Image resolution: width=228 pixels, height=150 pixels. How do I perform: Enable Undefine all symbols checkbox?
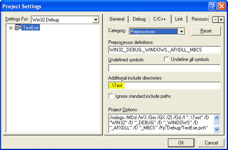pyautogui.click(x=166, y=59)
